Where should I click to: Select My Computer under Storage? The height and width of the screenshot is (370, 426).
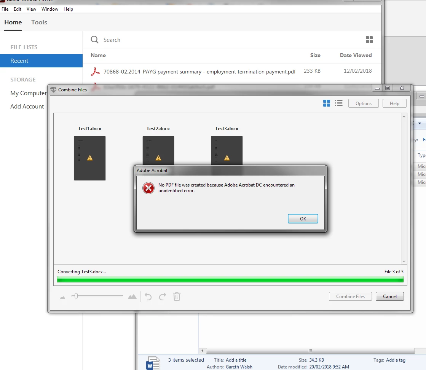[x=29, y=93]
